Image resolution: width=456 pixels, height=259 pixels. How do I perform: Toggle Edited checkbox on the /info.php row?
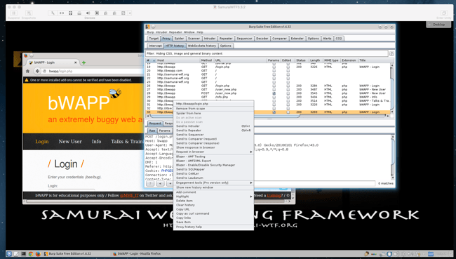coord(288,97)
